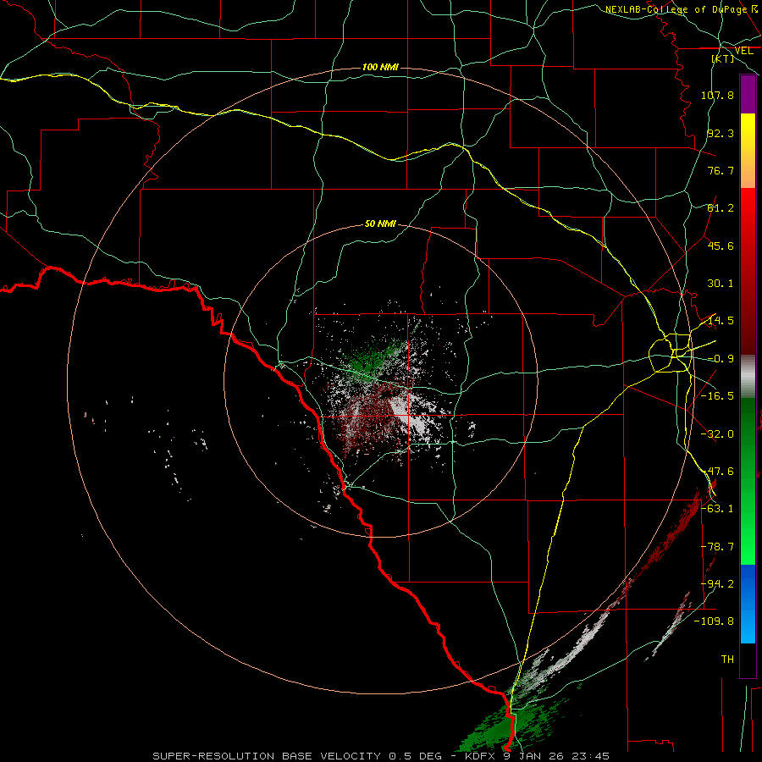Viewport: 762px width, 762px height.
Task: Click the NEXLAB-College of DuPage credit text
Action: tap(682, 9)
